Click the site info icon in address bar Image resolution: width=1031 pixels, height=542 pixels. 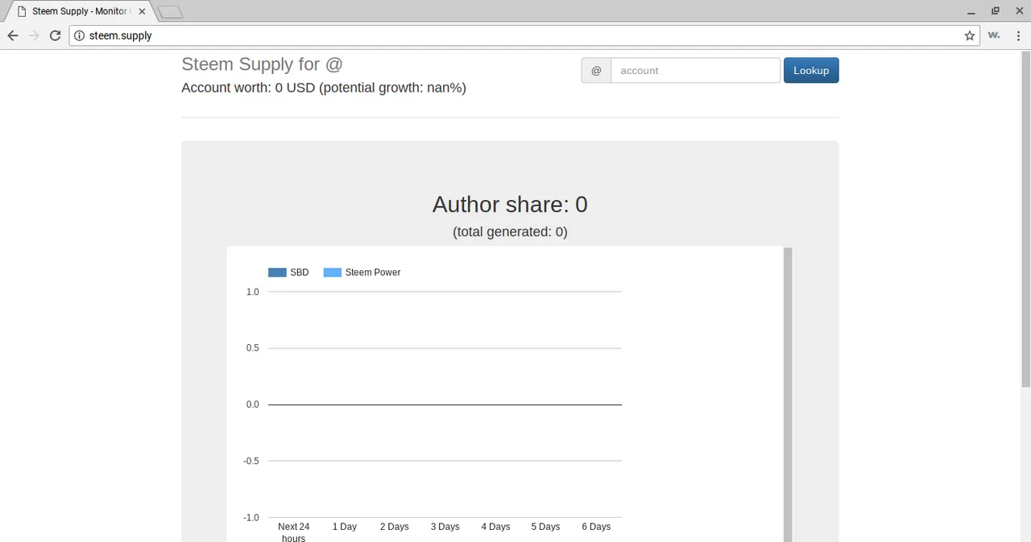coord(79,35)
